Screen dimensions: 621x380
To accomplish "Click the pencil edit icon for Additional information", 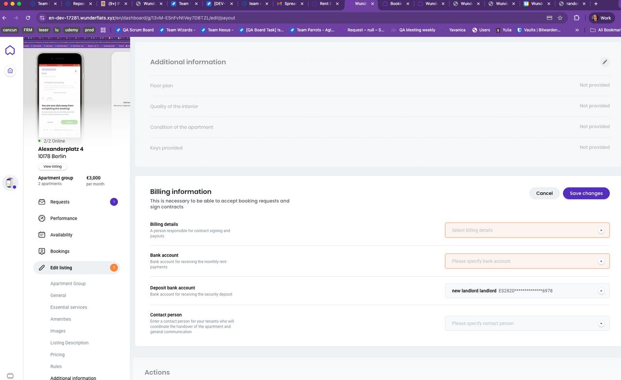I will [604, 62].
